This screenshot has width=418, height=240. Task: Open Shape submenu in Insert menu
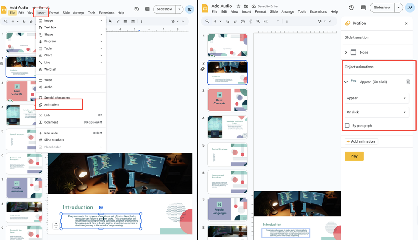tap(70, 34)
